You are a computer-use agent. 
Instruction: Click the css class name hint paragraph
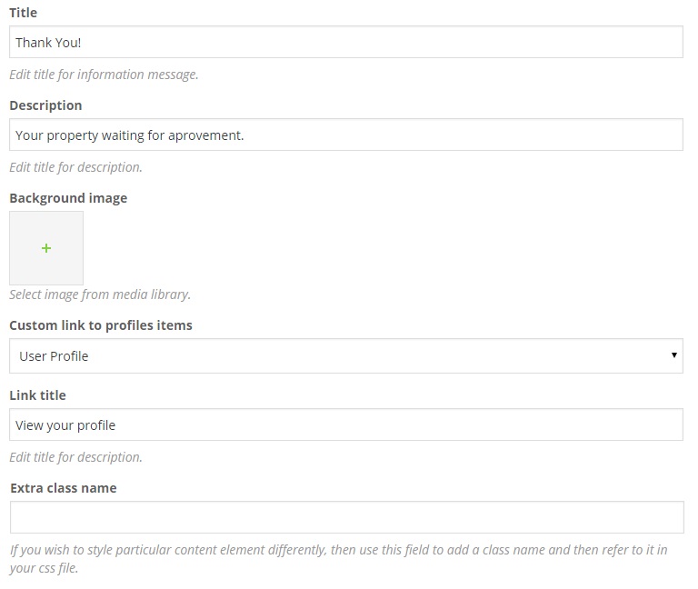click(338, 559)
